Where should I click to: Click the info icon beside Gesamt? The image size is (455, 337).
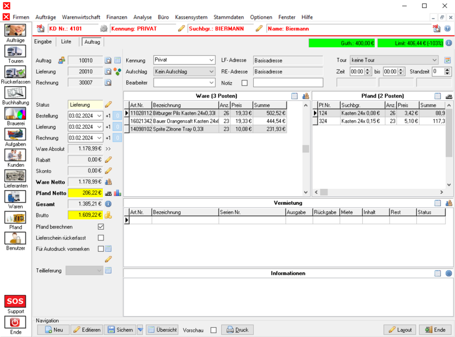tap(108, 204)
